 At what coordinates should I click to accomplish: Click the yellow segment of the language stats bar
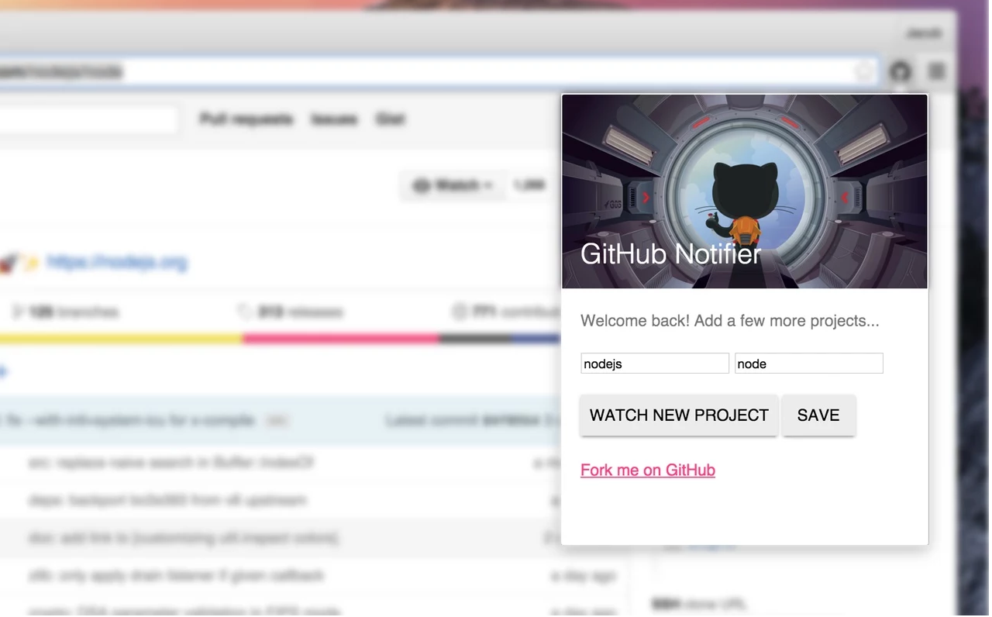120,338
